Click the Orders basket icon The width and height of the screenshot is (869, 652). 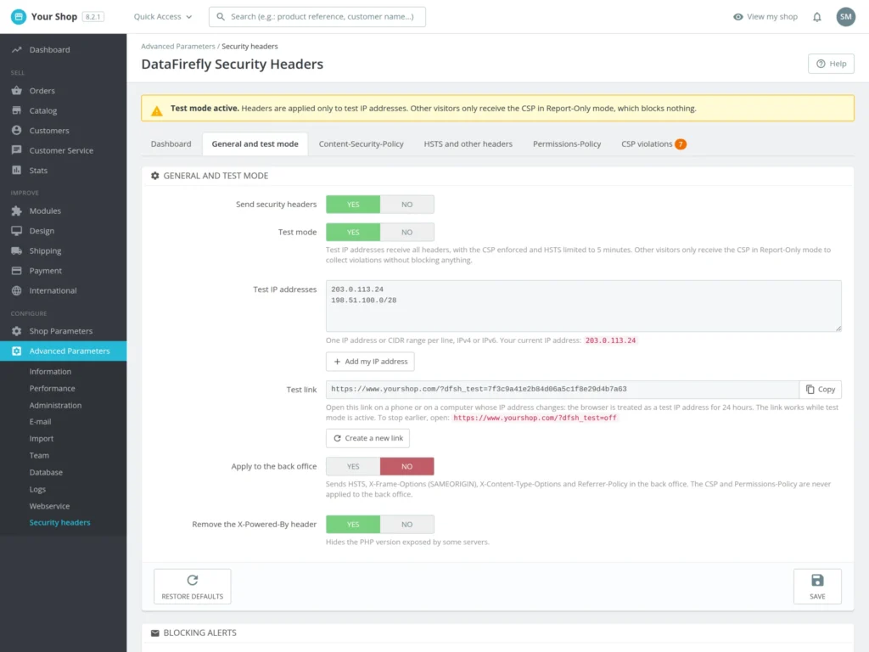17,90
